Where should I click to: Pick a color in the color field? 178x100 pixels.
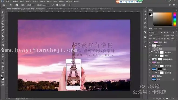[x=162, y=19]
